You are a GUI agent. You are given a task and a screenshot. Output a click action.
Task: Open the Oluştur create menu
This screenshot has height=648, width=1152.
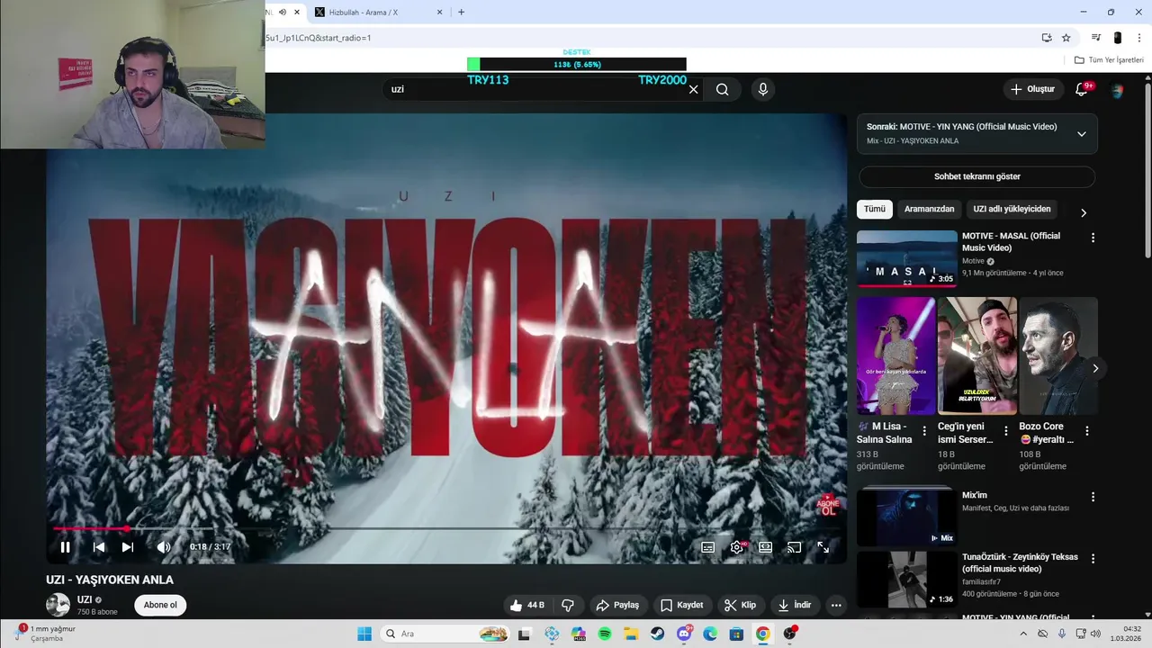(x=1032, y=89)
